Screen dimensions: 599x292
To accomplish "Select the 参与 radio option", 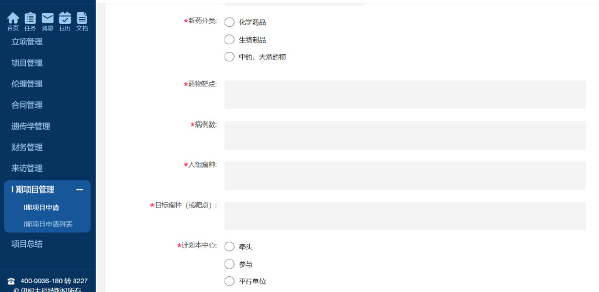I will pyautogui.click(x=229, y=264).
